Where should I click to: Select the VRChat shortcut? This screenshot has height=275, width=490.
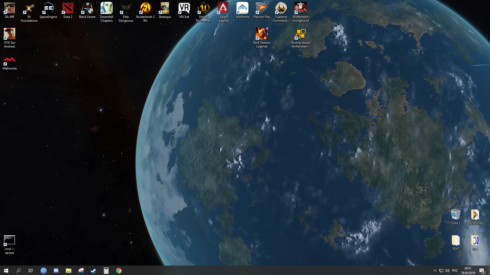point(184,10)
